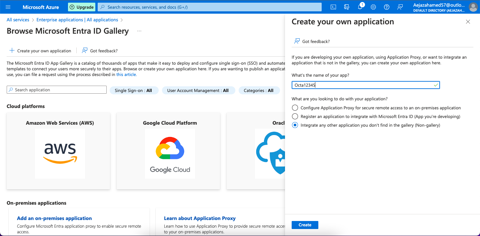Open portal Settings gear

373,7
